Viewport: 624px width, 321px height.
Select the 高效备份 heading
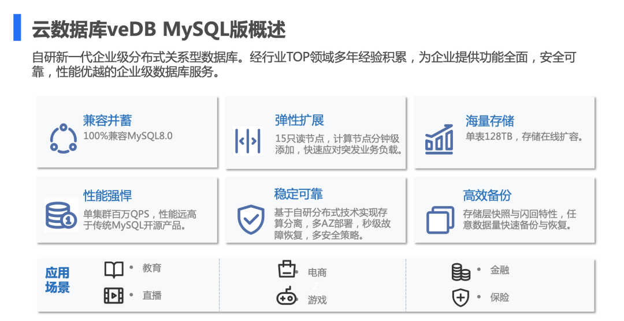click(487, 195)
